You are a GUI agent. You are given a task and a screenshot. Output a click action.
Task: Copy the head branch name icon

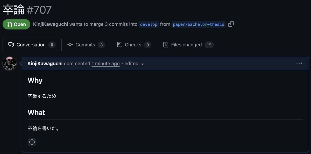231,24
